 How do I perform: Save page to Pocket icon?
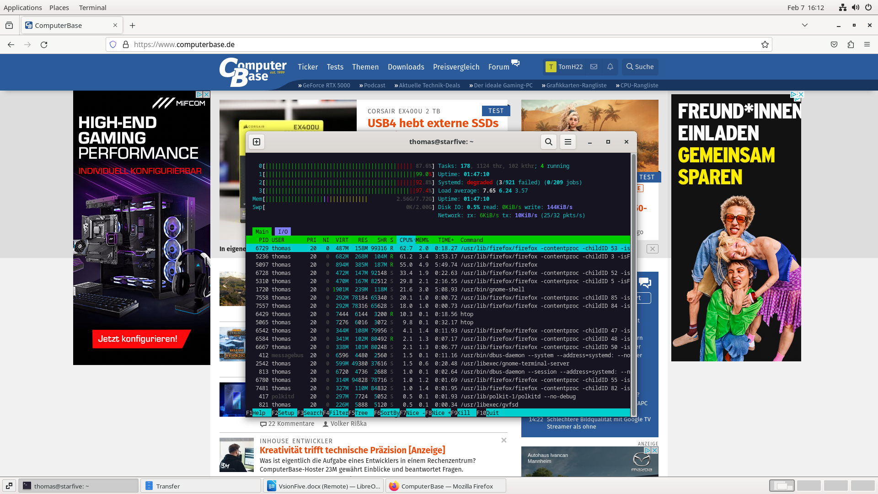(834, 44)
